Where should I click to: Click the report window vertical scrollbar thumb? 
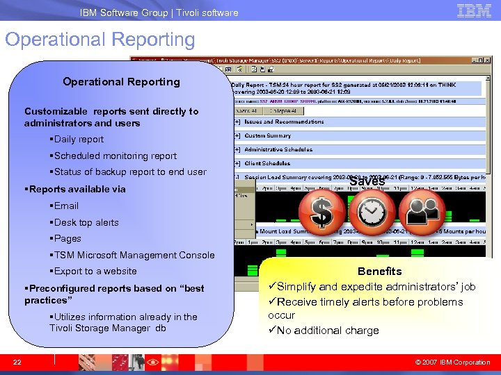[x=488, y=128]
